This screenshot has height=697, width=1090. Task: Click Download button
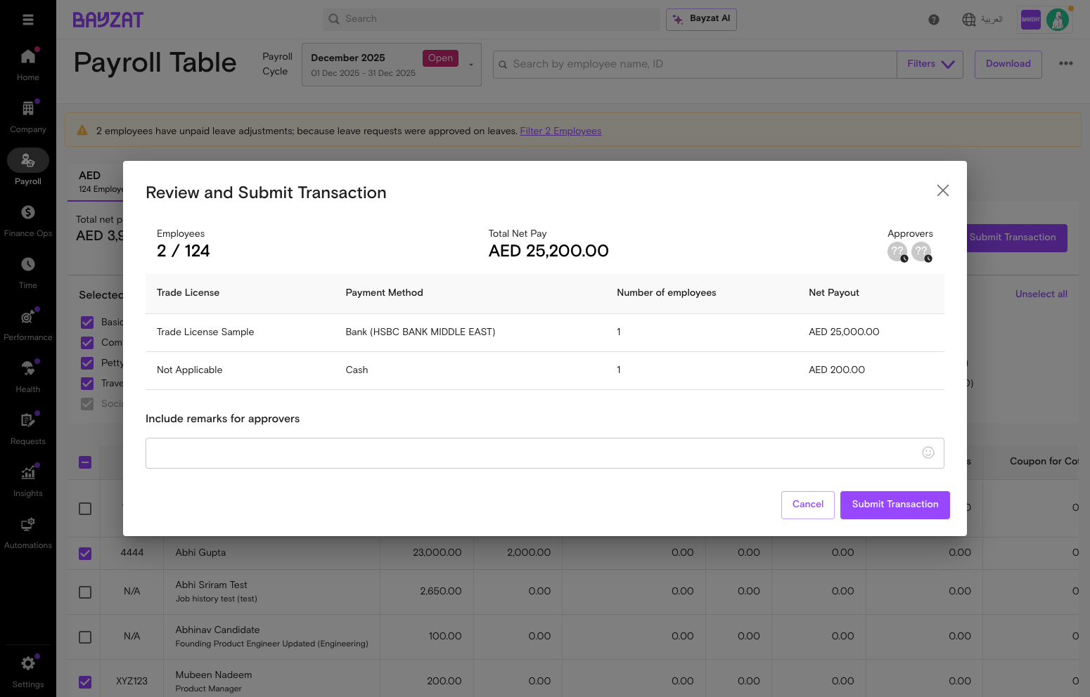pyautogui.click(x=1008, y=65)
